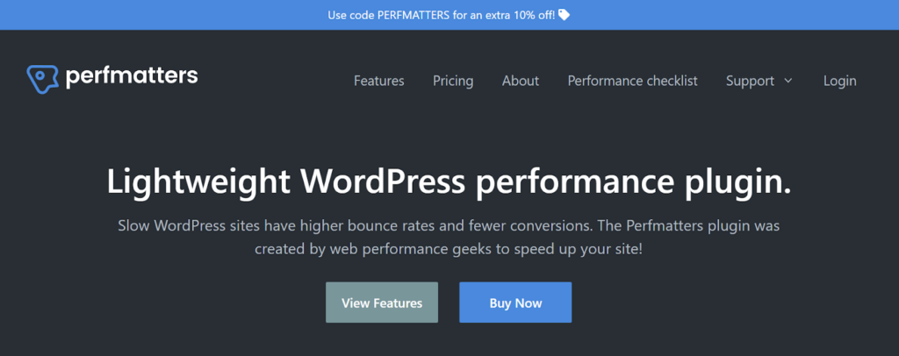Go to the Pricing page
The image size is (899, 356).
[x=453, y=81]
